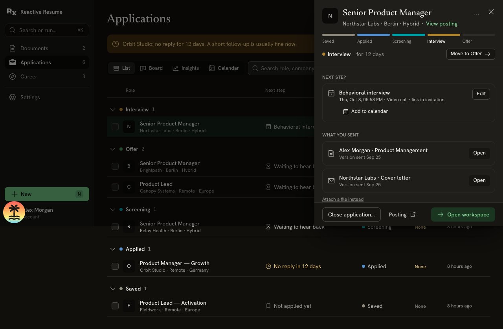Image resolution: width=503 pixels, height=329 pixels.
Task: Click Open workspace button
Action: point(463,214)
